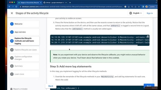Image resolution: width=161 pixels, height=90 pixels.
Task: Click the zoom magnifier icon in address bar
Action: (x=132, y=7)
